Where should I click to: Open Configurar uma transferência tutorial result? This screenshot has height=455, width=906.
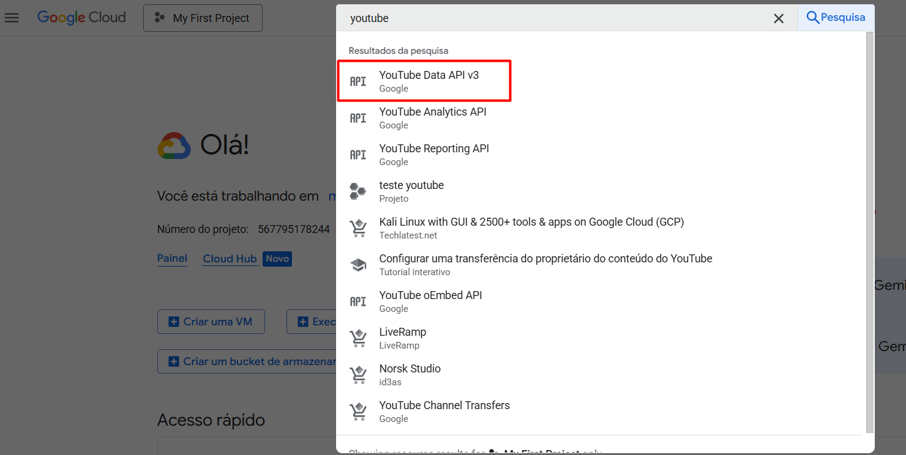click(x=601, y=265)
